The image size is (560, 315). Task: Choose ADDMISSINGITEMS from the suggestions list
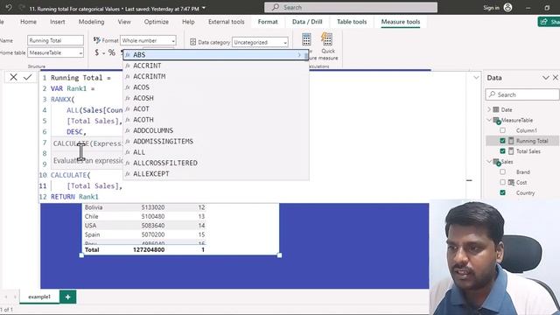click(216, 142)
